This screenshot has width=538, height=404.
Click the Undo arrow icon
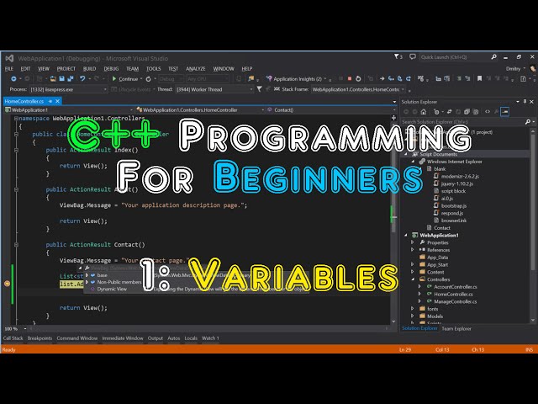82,78
